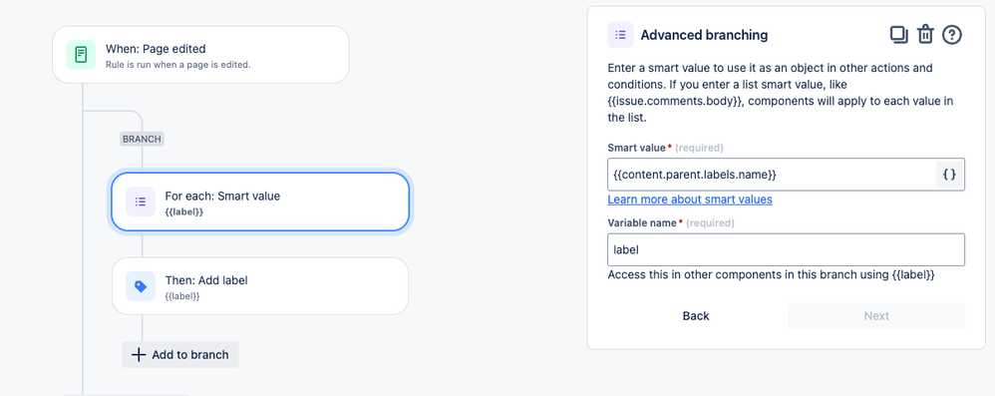Delete component using the trash icon
The image size is (995, 396).
click(x=926, y=34)
